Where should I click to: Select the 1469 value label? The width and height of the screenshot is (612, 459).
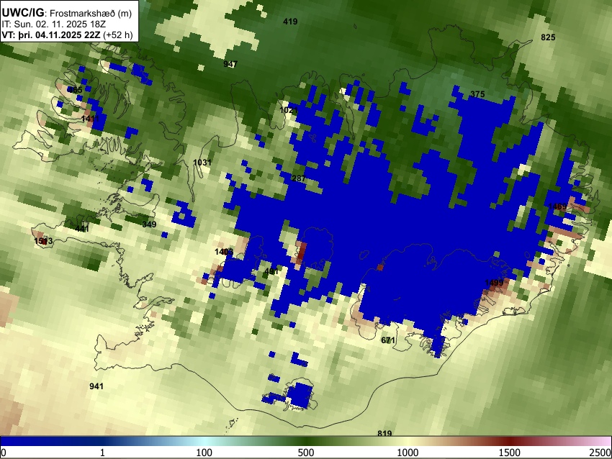[557, 206]
